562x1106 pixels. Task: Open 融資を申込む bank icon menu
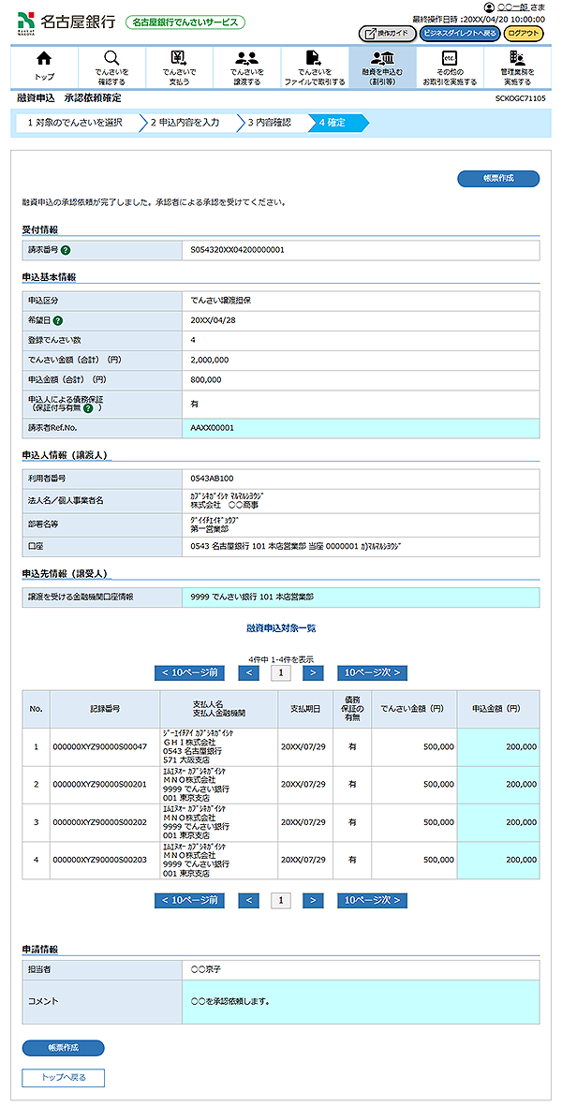click(x=381, y=59)
